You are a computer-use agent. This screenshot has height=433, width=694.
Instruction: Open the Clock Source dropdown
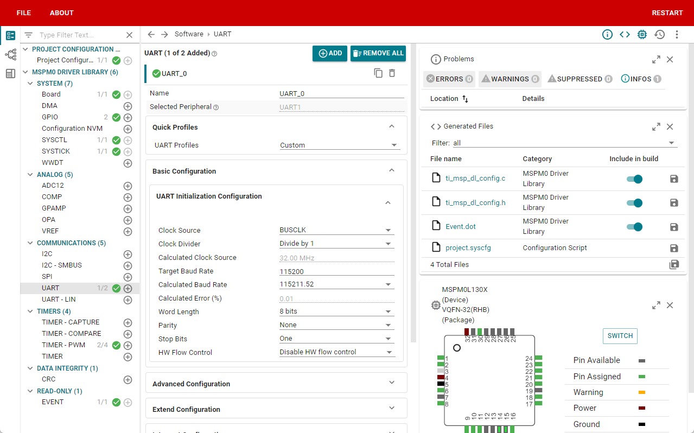point(336,231)
